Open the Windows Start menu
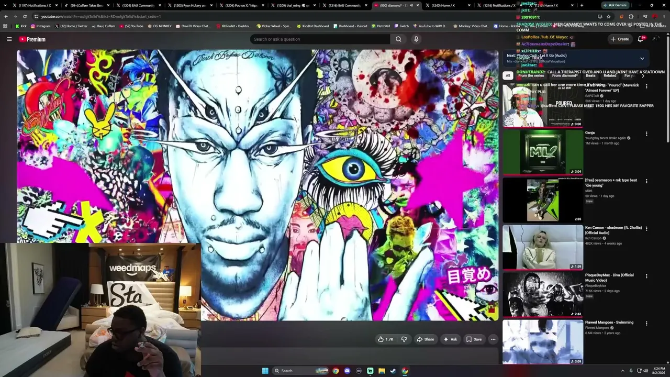The image size is (670, 377). (265, 371)
